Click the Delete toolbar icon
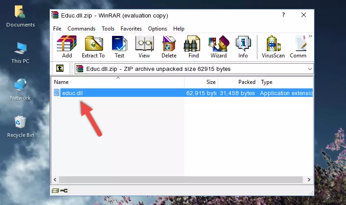Screen dimensions: 346x205 pyautogui.click(x=169, y=47)
